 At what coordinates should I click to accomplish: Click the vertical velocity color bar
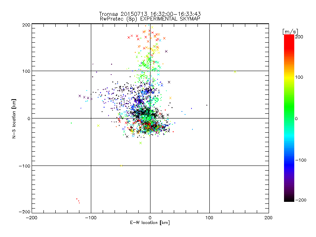tap(289, 118)
